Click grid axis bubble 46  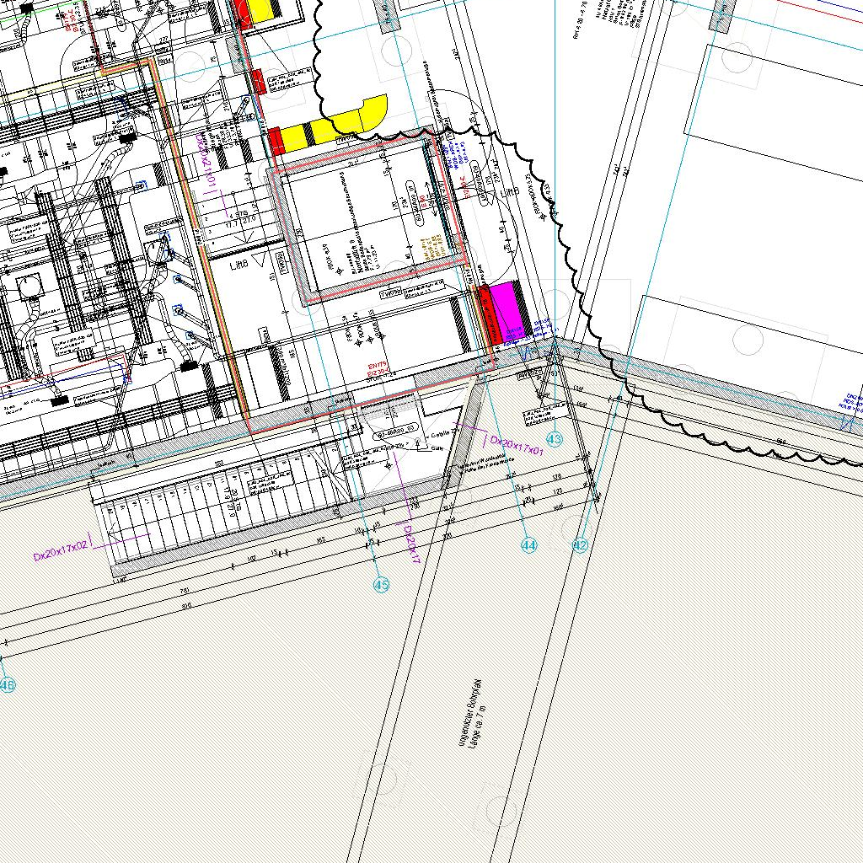coord(7,685)
